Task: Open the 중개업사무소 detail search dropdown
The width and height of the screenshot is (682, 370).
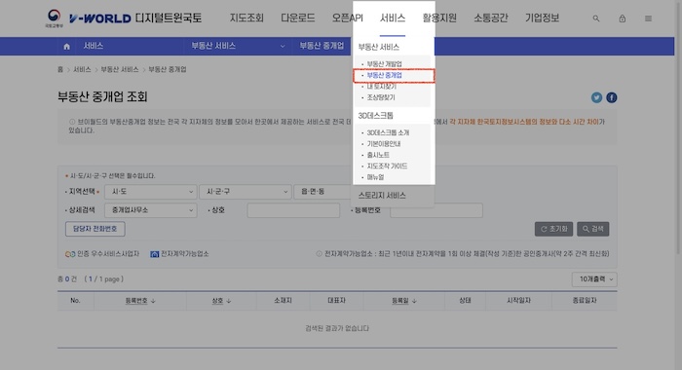Action: [x=150, y=210]
